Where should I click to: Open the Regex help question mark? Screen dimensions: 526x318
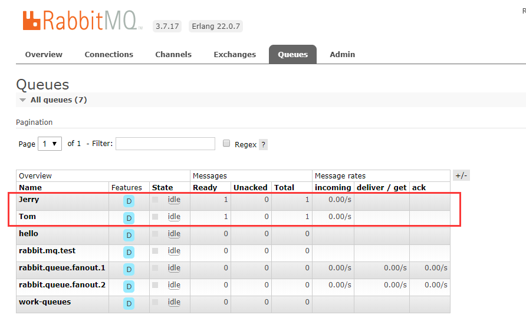[x=264, y=145]
